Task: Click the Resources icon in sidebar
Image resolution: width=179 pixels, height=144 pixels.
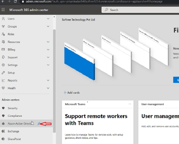Action: click(x=3, y=42)
